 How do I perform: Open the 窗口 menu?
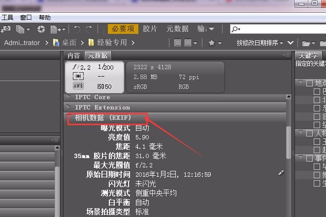click(26, 17)
